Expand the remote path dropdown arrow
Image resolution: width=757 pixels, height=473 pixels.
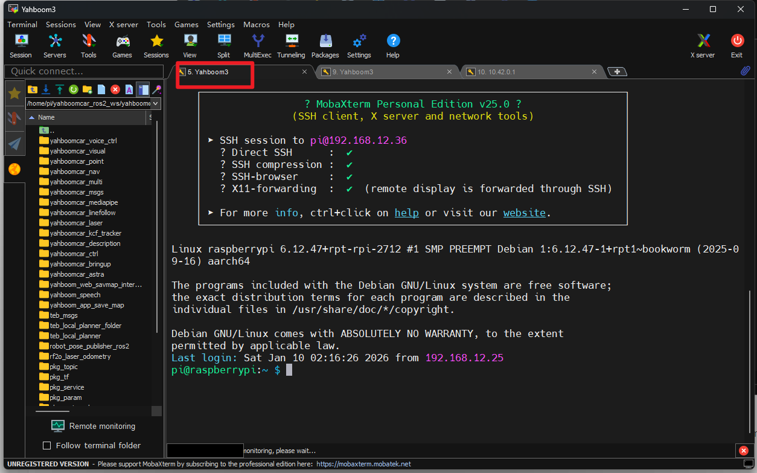click(156, 104)
